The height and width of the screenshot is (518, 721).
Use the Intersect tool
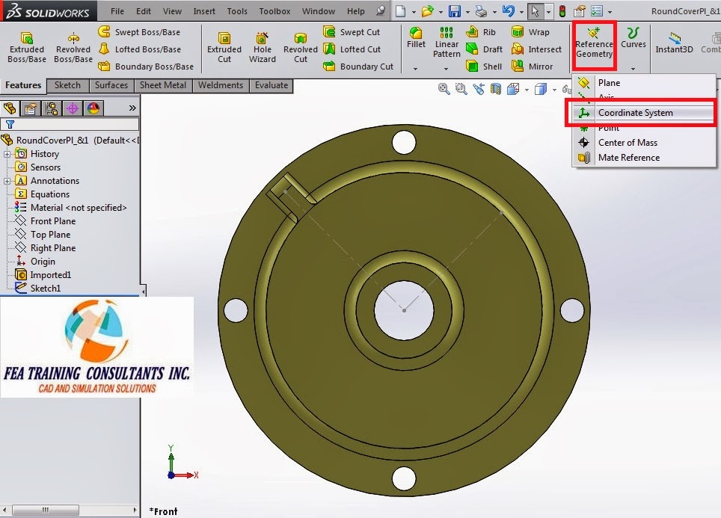pos(536,49)
